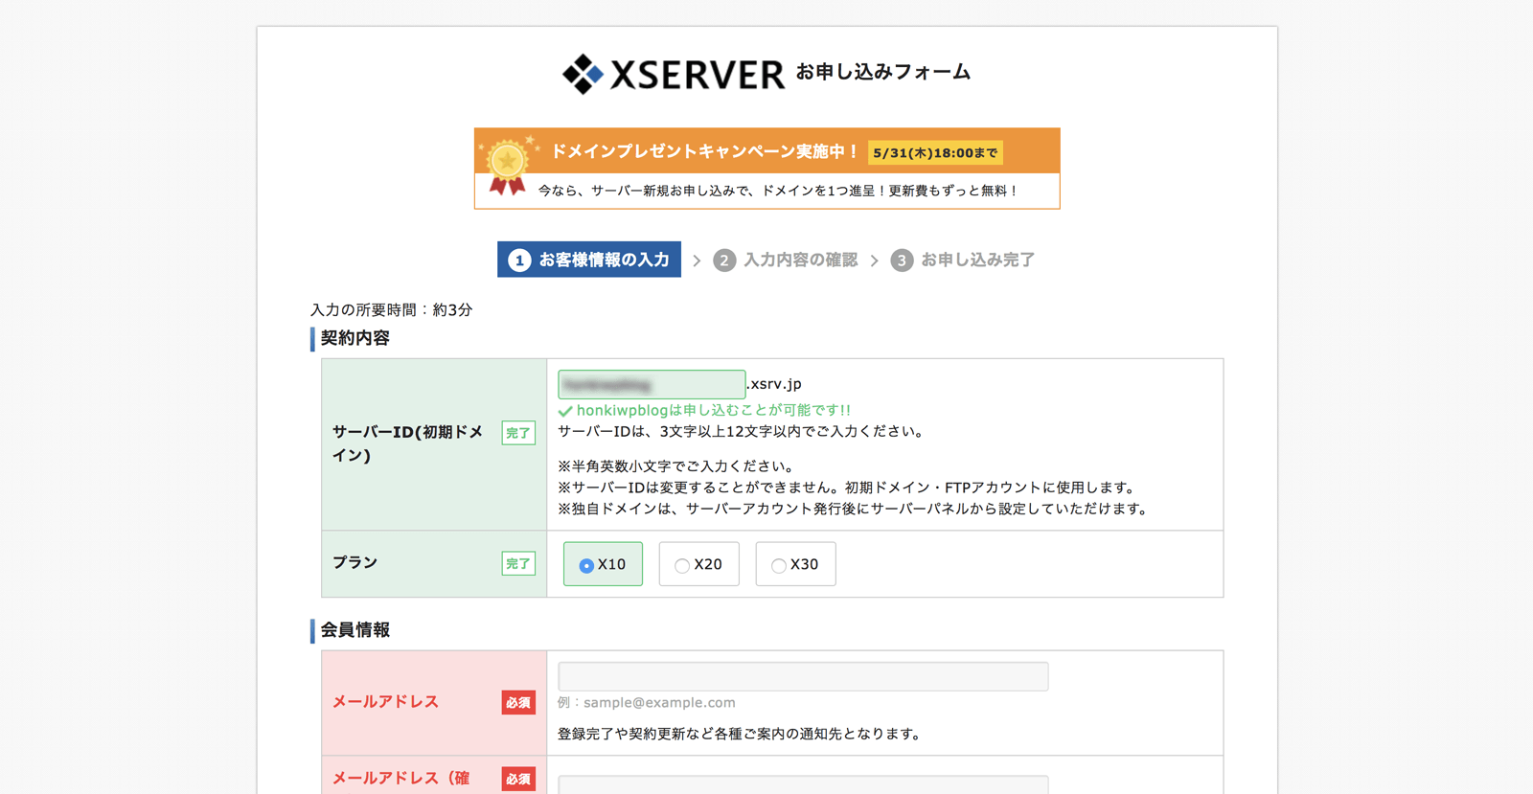Click the 完了 badge beside プラン
1533x794 pixels.
[518, 563]
